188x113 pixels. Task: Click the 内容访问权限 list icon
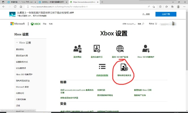(x=102, y=66)
